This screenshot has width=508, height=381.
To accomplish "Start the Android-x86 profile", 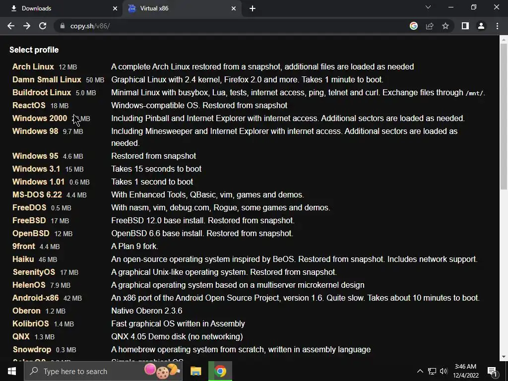I will 35,298.
